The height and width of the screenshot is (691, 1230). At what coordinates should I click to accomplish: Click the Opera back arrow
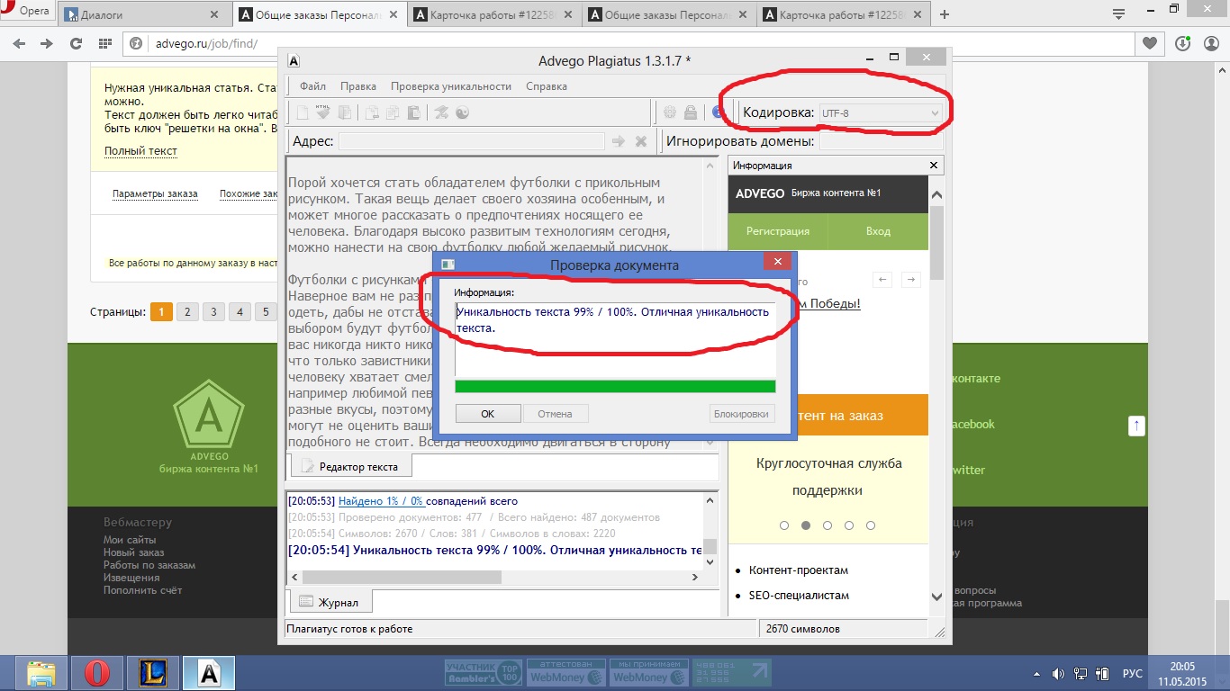(x=21, y=43)
